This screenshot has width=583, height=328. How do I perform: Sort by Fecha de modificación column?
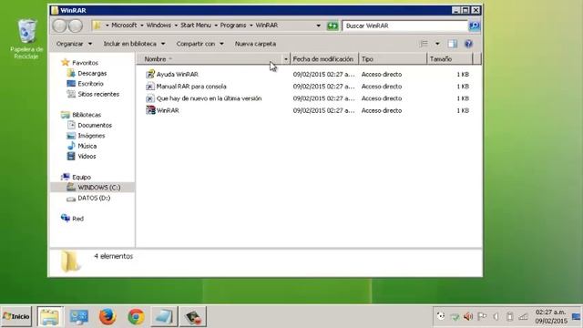point(323,58)
